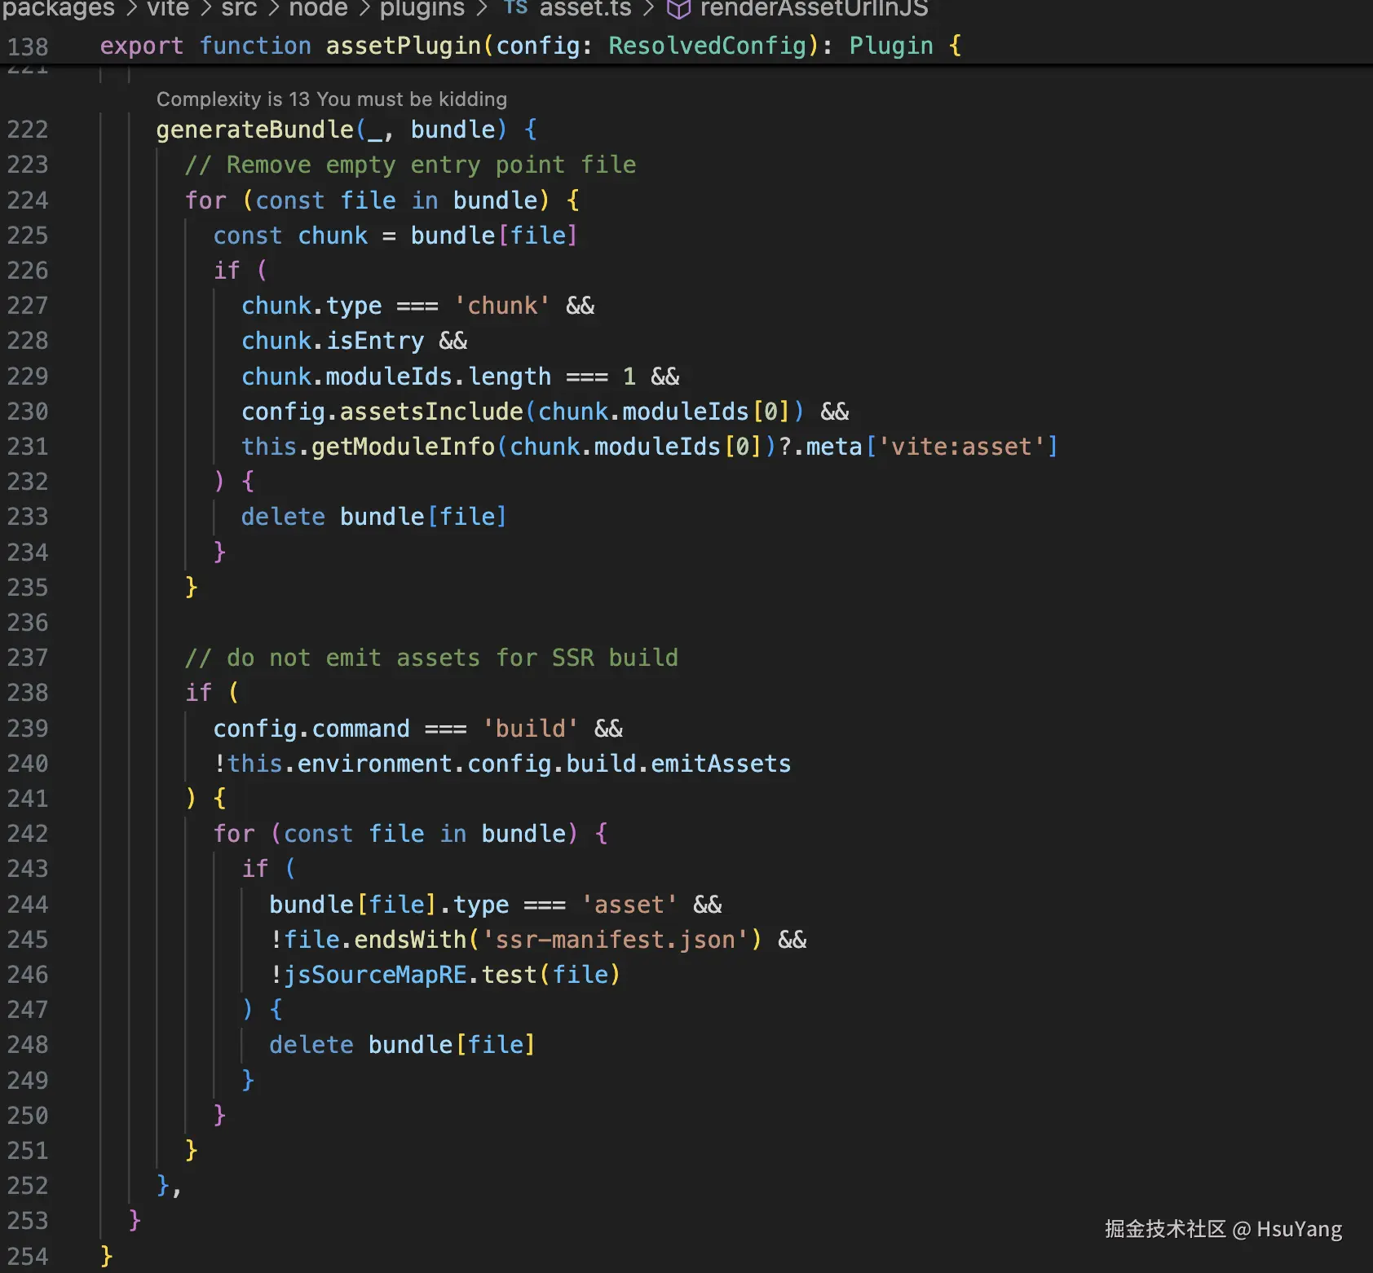The image size is (1373, 1273).
Task: Click the 'build' string literal
Action: 531,729
